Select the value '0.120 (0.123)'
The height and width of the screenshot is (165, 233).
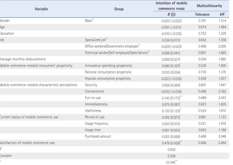pyautogui.click(x=171, y=111)
